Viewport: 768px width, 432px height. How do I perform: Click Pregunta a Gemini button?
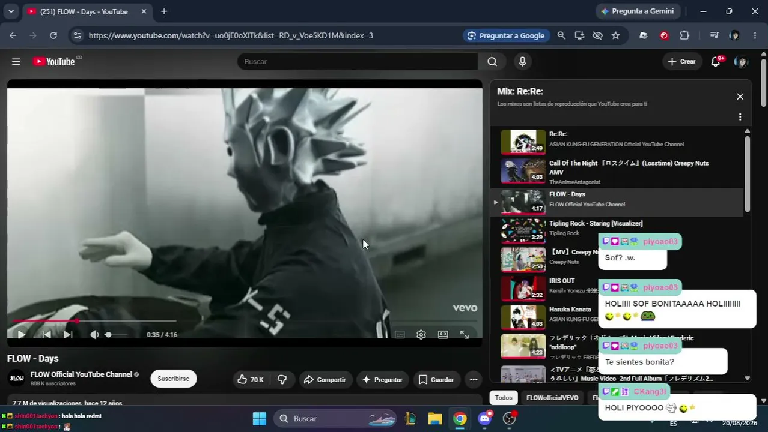tap(638, 11)
